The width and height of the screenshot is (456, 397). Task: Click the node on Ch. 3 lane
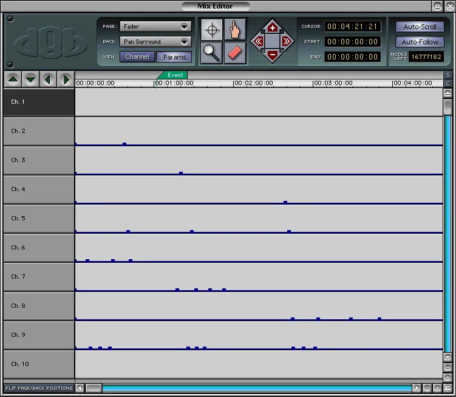tap(181, 174)
